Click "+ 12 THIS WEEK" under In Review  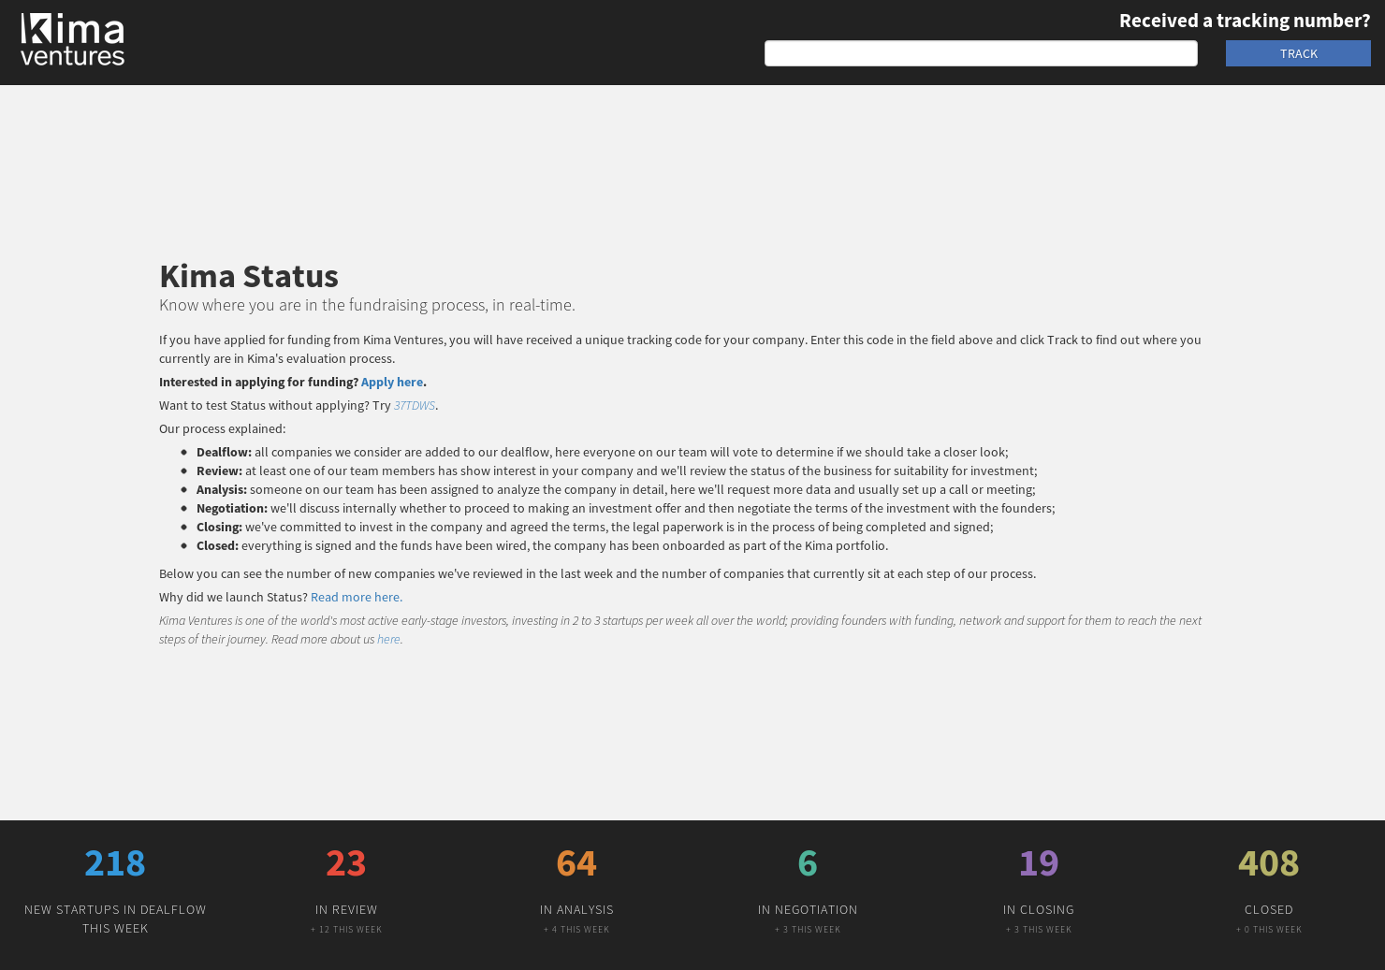345,929
